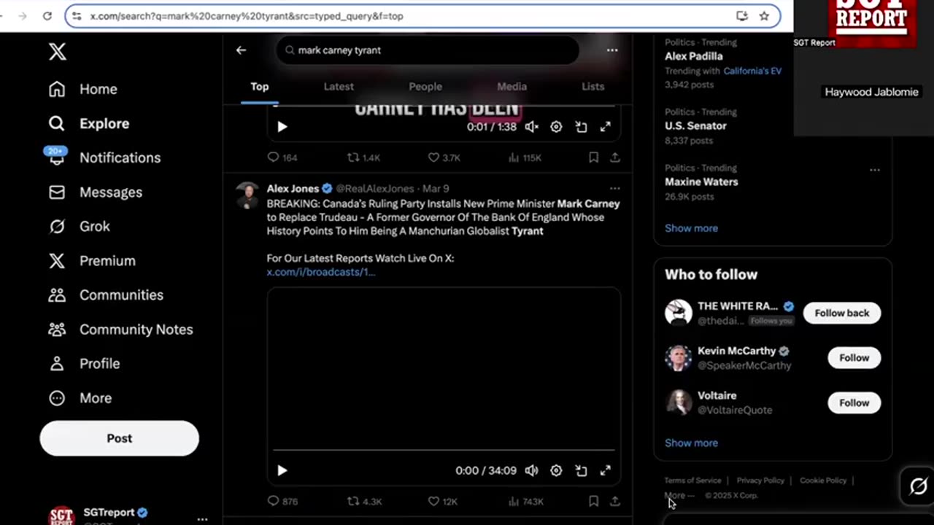Open Alex Jones profile avatar
The width and height of the screenshot is (934, 525).
pyautogui.click(x=247, y=195)
